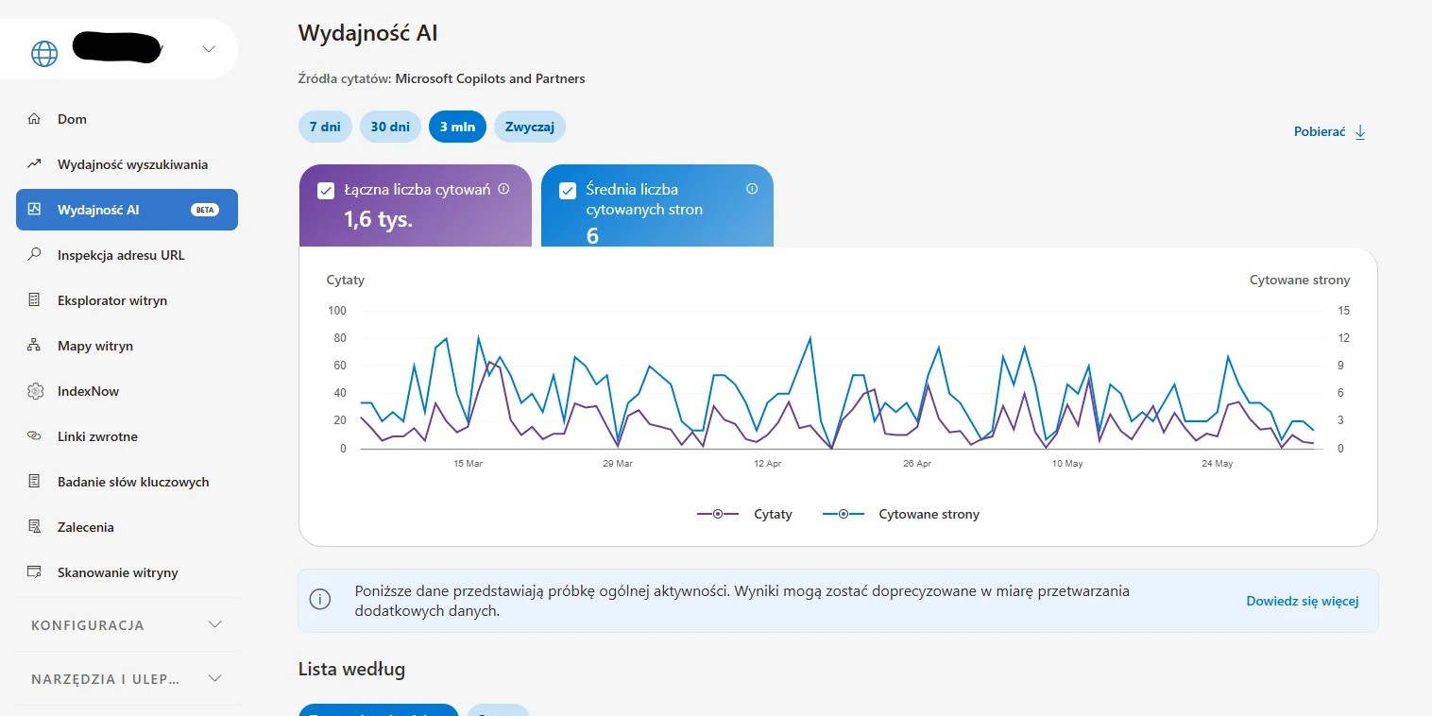Select the 7 dni range tab
Image resolution: width=1432 pixels, height=716 pixels.
point(325,127)
